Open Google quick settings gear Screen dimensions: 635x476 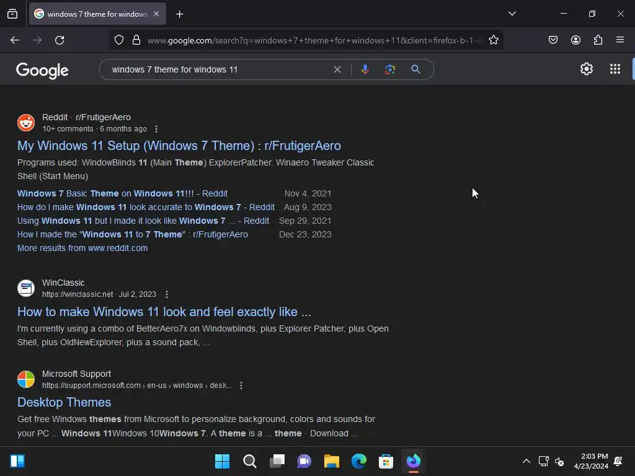(587, 69)
